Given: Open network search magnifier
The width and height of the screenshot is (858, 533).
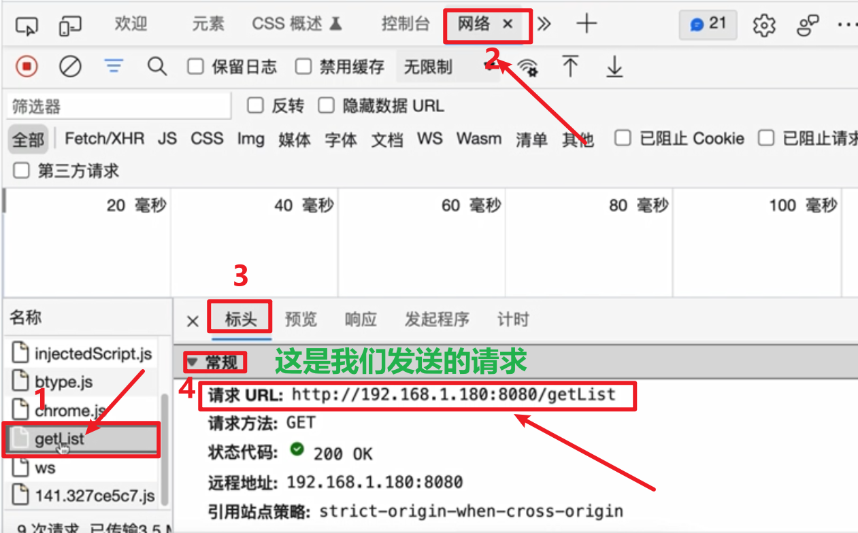Looking at the screenshot, I should pos(157,66).
